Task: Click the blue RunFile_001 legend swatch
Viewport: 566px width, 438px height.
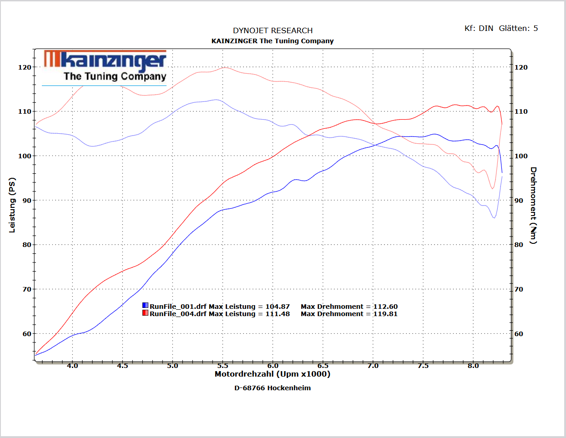Action: (x=145, y=306)
